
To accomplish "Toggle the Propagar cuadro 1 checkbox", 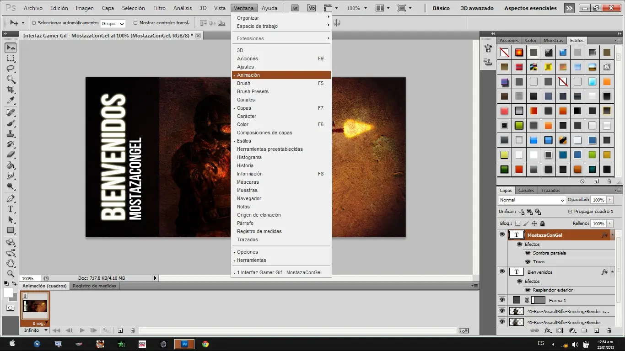I will coord(570,212).
